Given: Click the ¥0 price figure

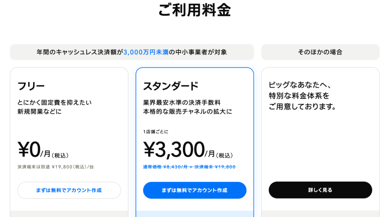Looking at the screenshot, I should [x=29, y=150].
